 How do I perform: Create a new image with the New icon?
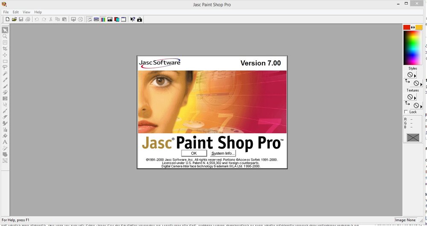[x=8, y=19]
